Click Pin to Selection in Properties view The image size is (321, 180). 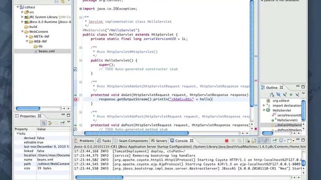(62, 123)
